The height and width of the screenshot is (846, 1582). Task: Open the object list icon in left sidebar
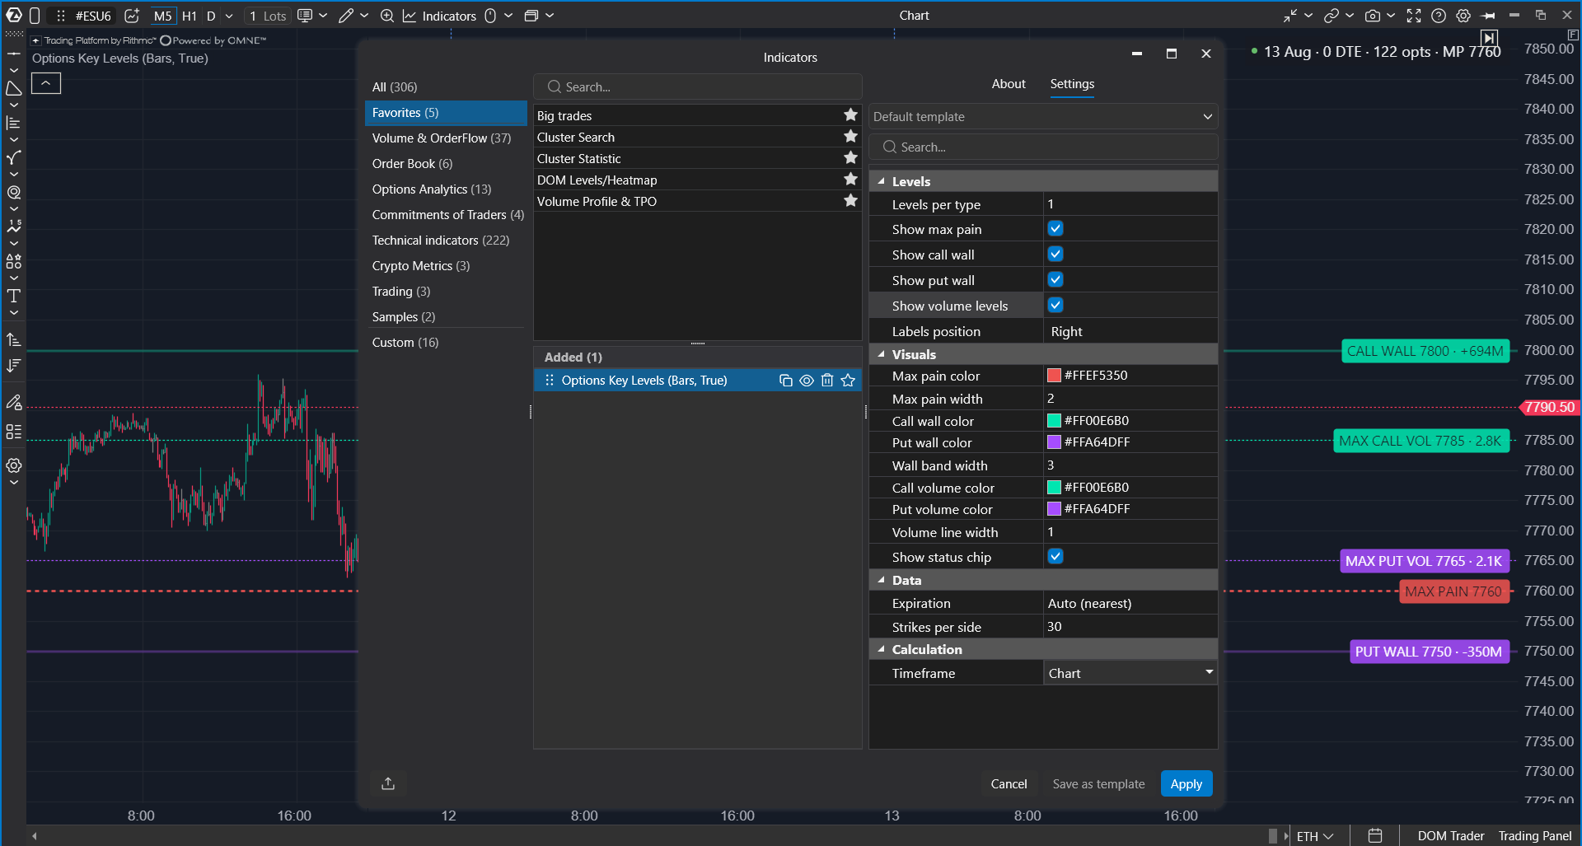coord(14,432)
